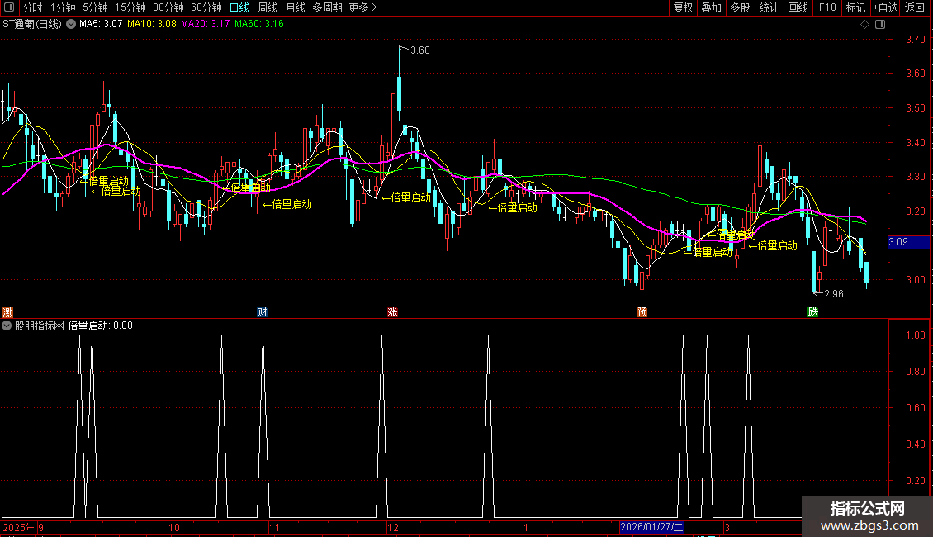Activate the 画线 drawing tools
Viewport: 933px width, 537px height.
pos(798,7)
